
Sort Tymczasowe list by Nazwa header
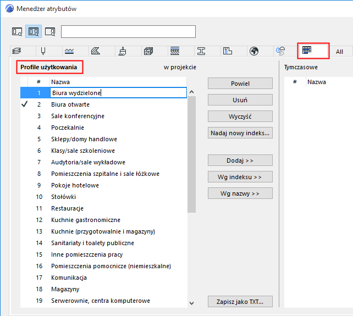click(329, 82)
